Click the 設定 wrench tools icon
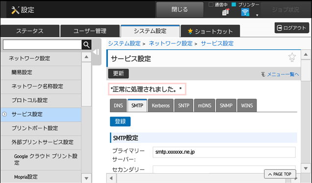Viewport: 312px width, 183px height. [x=15, y=10]
